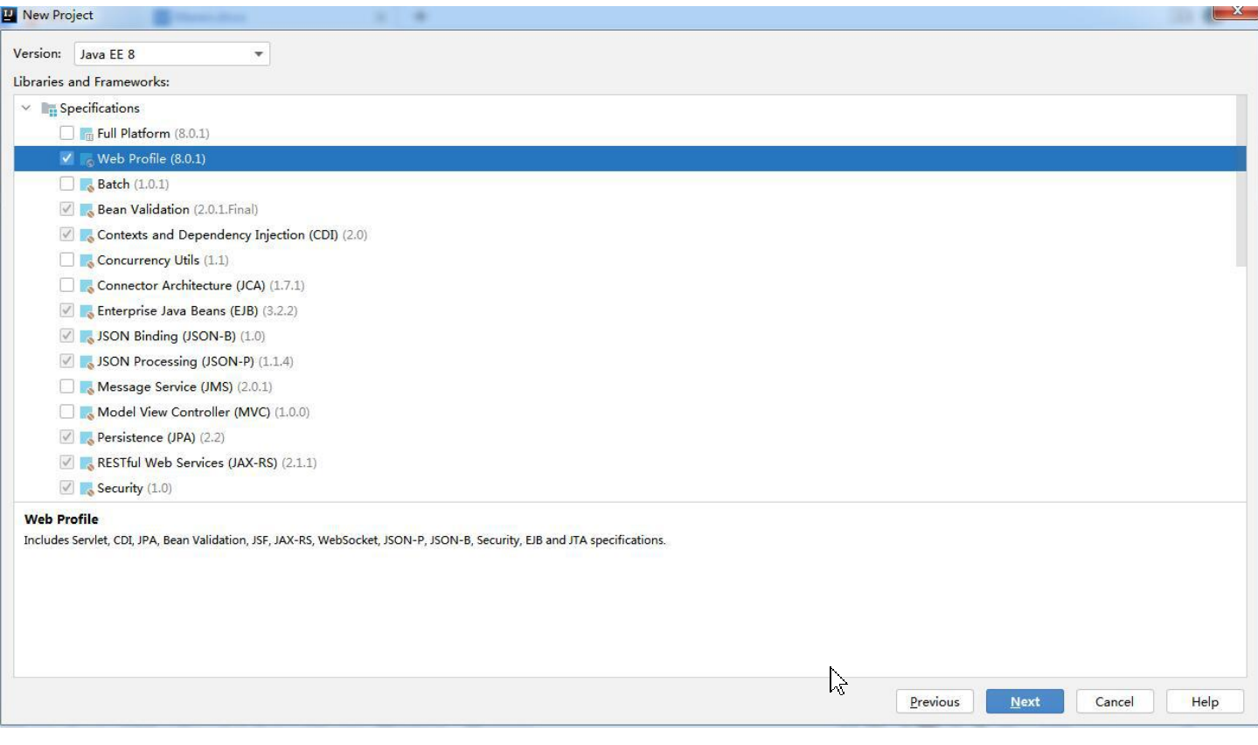Click the CDI library icon
The width and height of the screenshot is (1258, 745).
[x=87, y=235]
